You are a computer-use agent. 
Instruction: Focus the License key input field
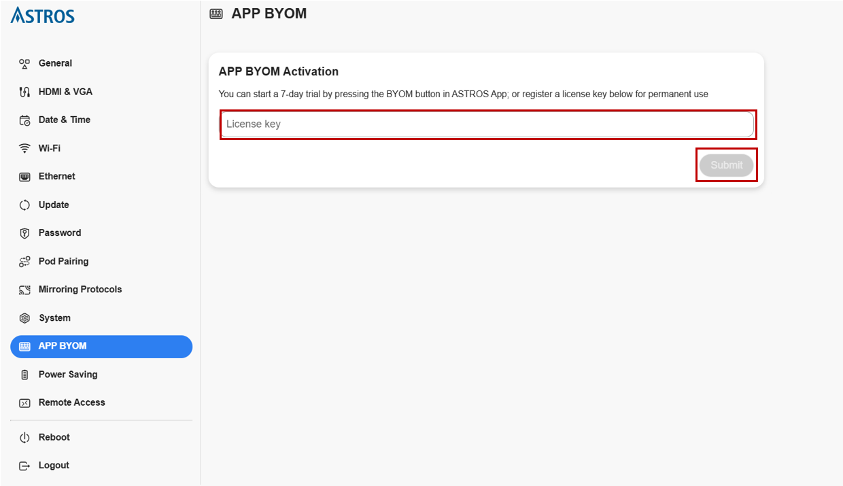[487, 124]
